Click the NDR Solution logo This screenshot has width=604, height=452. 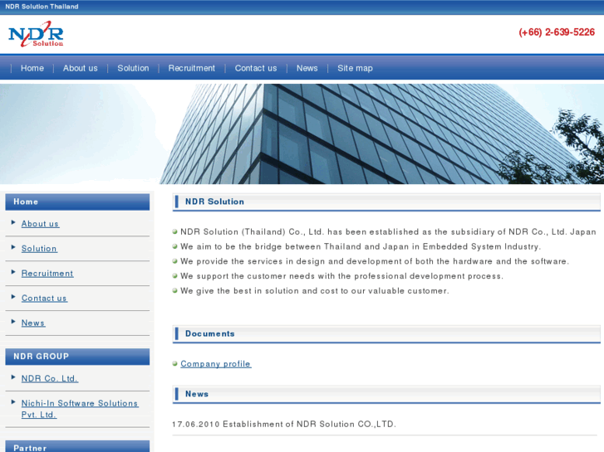click(x=36, y=35)
